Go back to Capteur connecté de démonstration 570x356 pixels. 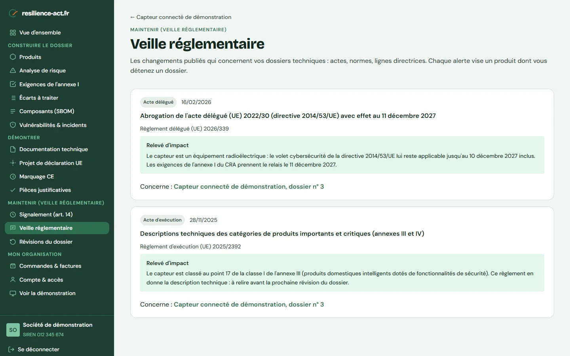181,17
